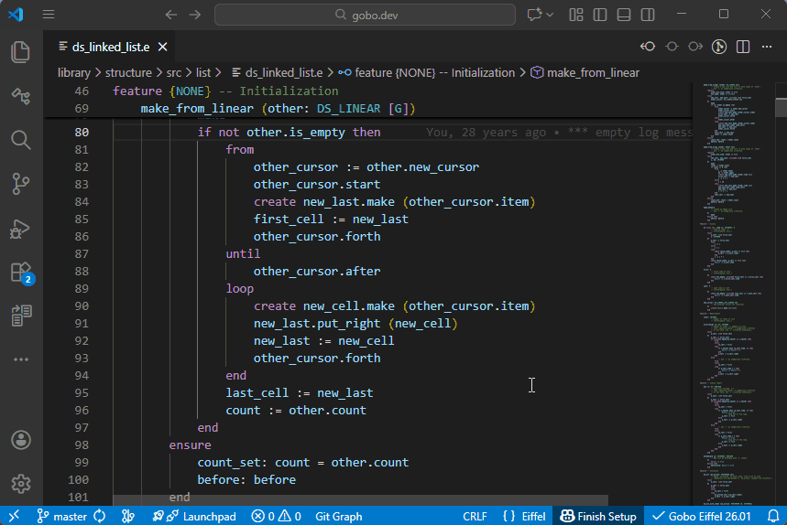The width and height of the screenshot is (787, 525).
Task: Open the Accounts menu icon
Action: click(x=21, y=440)
